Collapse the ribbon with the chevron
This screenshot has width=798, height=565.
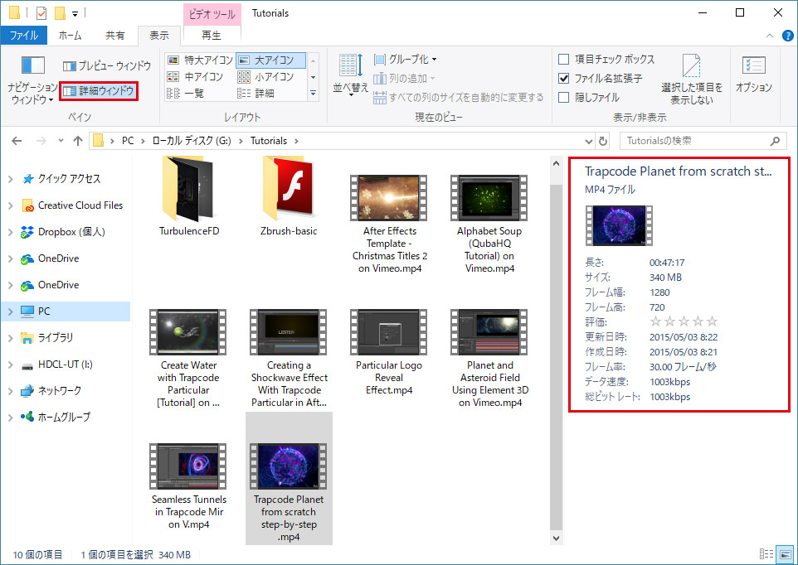770,36
